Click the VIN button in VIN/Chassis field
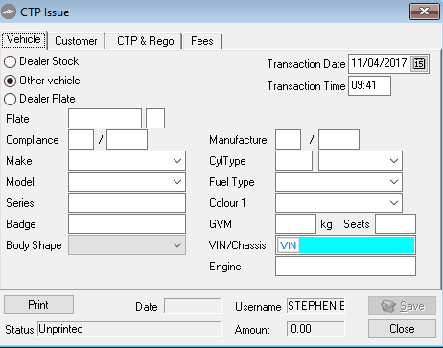 289,245
